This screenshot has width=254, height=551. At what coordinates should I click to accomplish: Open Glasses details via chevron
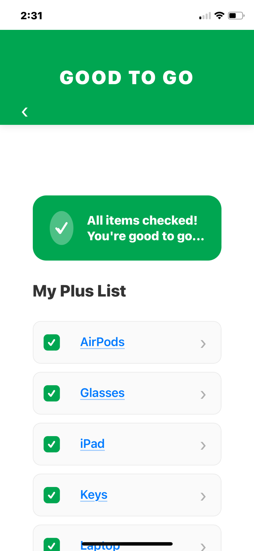(203, 395)
